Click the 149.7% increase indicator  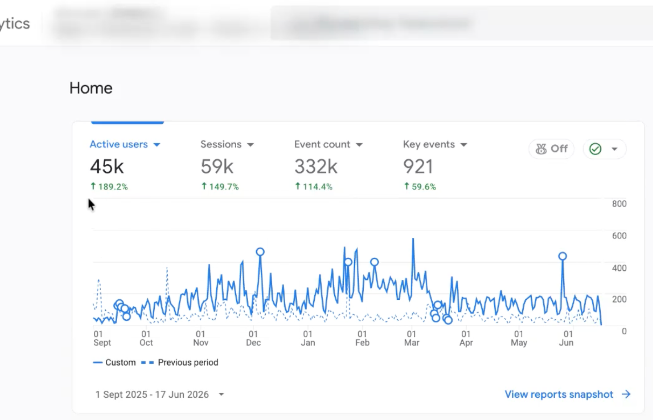[220, 187]
